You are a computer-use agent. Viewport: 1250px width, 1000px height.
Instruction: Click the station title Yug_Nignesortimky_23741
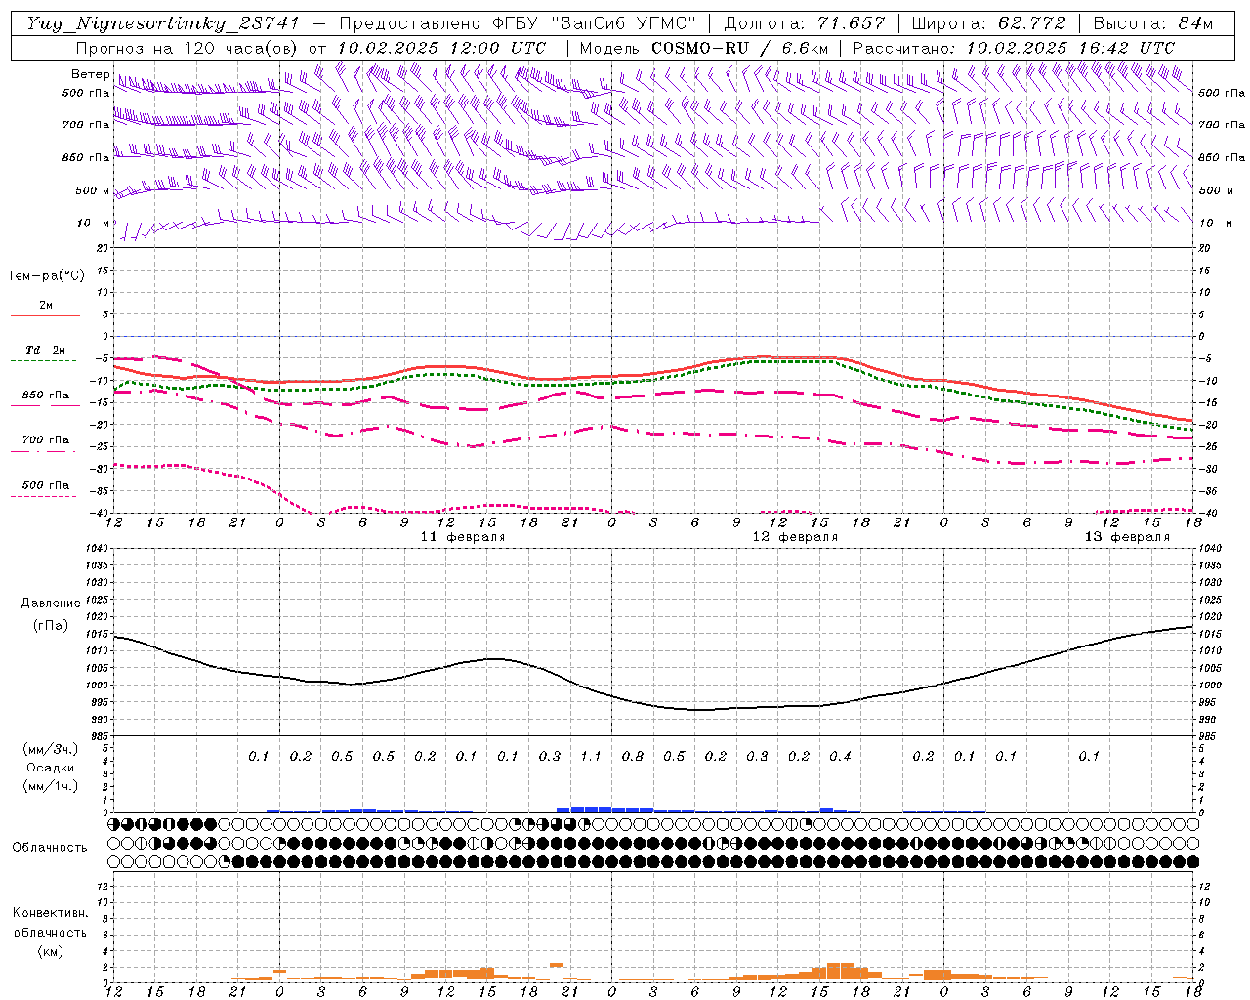[163, 23]
